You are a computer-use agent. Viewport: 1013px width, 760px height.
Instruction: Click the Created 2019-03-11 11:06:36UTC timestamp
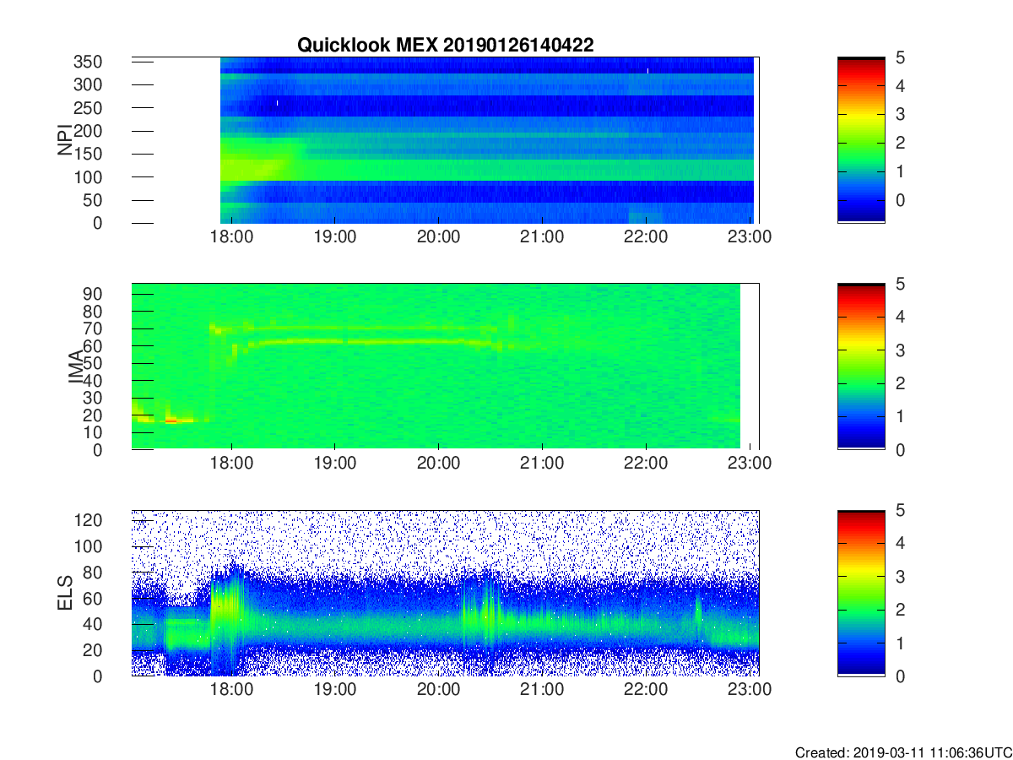click(903, 752)
